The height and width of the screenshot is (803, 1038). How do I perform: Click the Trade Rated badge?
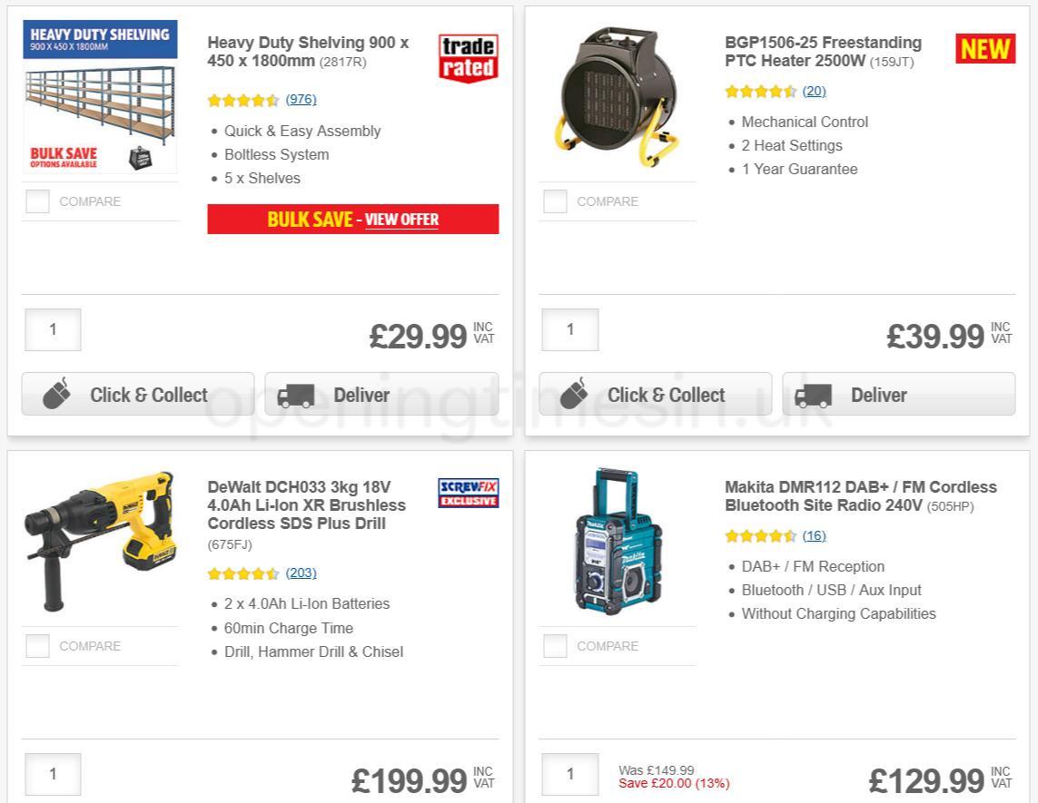(x=467, y=55)
